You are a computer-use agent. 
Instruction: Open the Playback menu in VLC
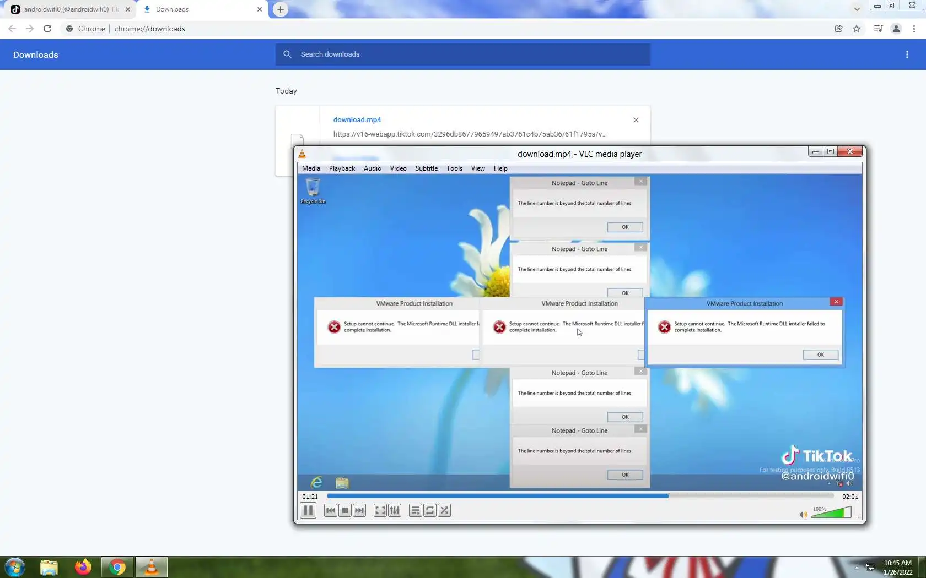click(342, 168)
